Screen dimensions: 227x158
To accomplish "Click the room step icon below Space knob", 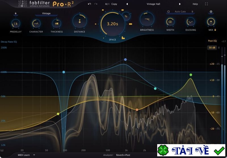I will (x=123, y=38).
